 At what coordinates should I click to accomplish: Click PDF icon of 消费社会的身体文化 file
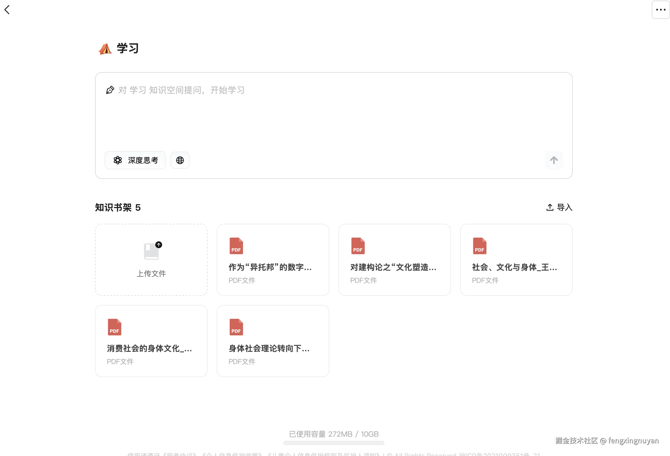click(x=114, y=327)
